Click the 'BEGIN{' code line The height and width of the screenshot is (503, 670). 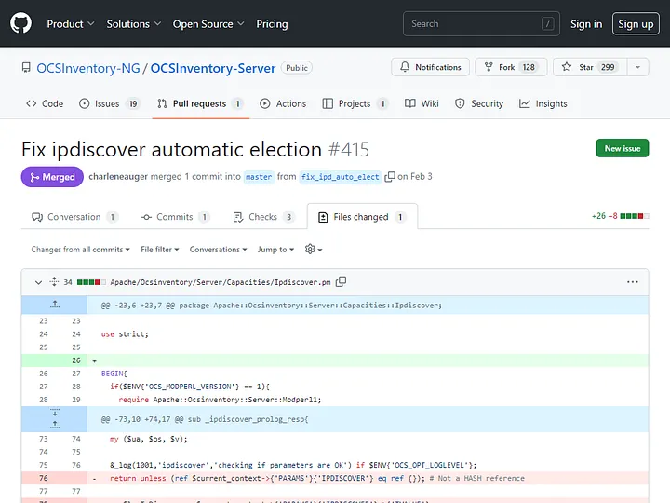tap(114, 374)
